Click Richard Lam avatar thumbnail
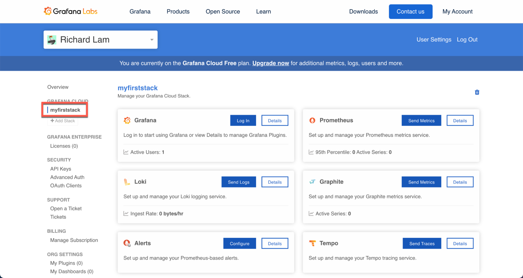This screenshot has width=523, height=278. [52, 40]
